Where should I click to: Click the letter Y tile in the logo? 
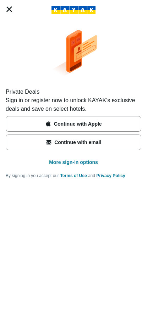(73, 10)
